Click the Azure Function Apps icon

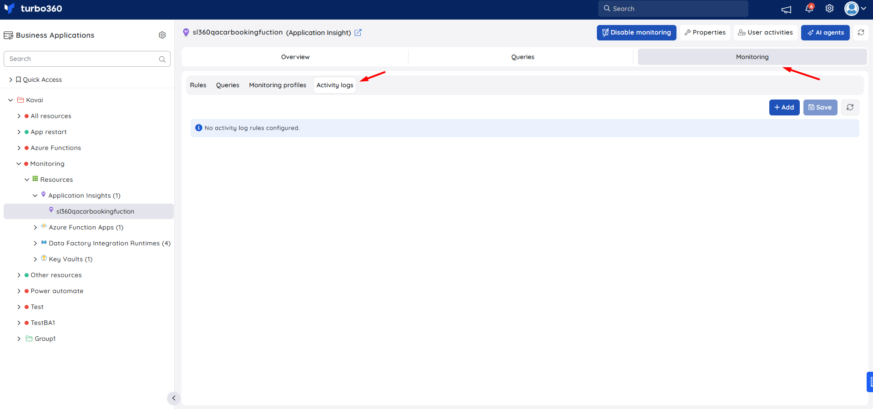[x=44, y=226]
